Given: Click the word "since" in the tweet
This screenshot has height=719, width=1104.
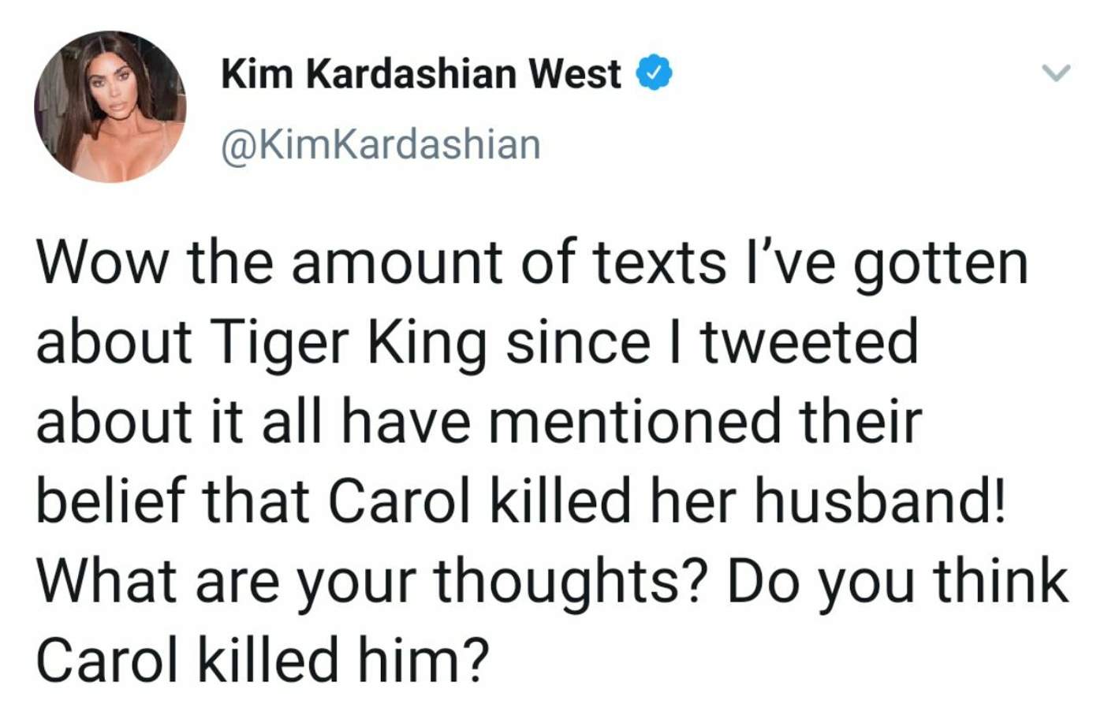Looking at the screenshot, I should click(x=577, y=342).
